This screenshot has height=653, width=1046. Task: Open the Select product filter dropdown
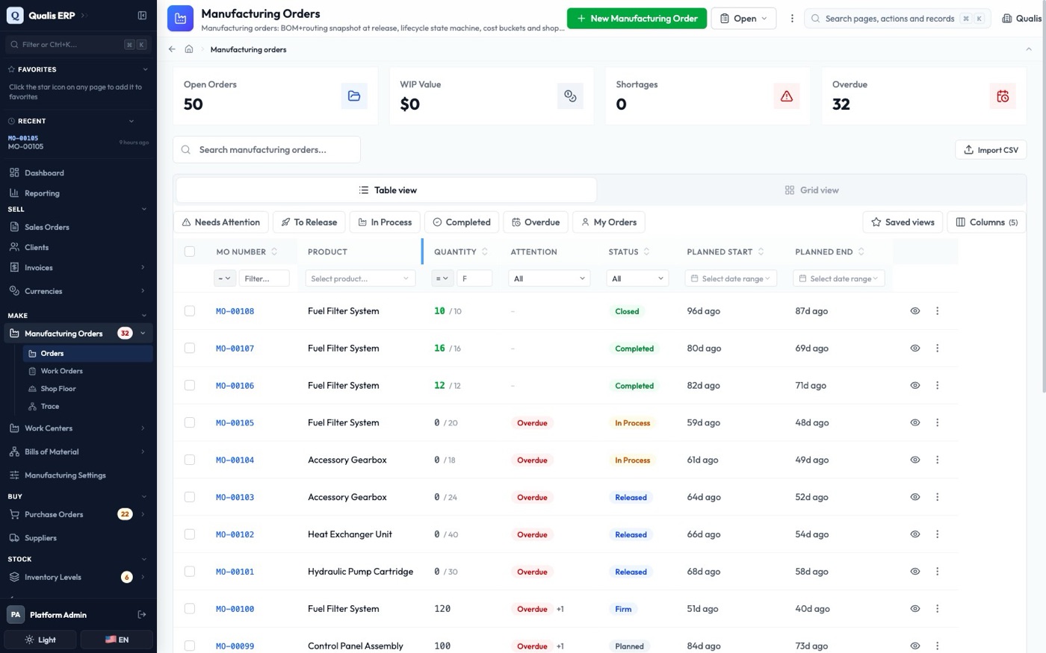(360, 278)
